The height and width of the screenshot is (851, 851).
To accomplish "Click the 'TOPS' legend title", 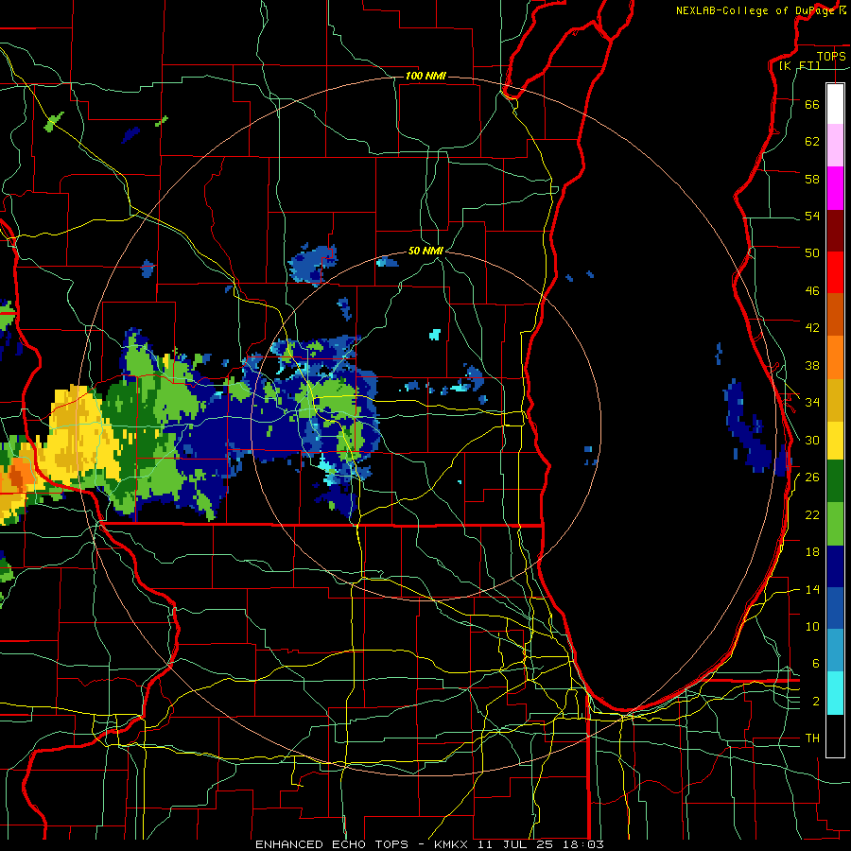I will point(831,57).
